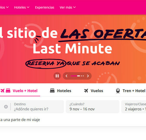Click the pink bed icon of Vuelo + Hotel

tap(8, 91)
